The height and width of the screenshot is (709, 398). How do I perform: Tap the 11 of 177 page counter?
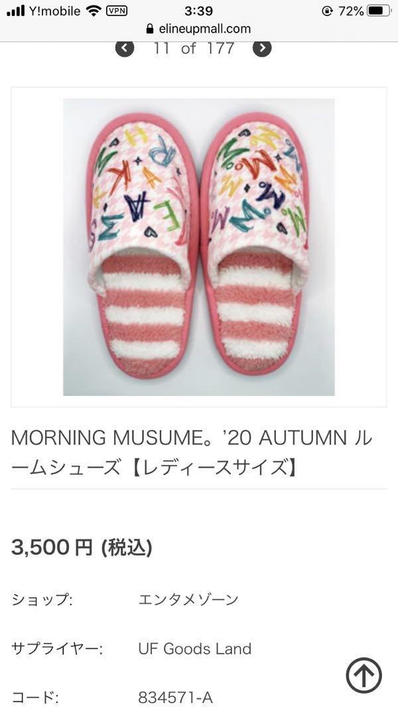tap(194, 48)
